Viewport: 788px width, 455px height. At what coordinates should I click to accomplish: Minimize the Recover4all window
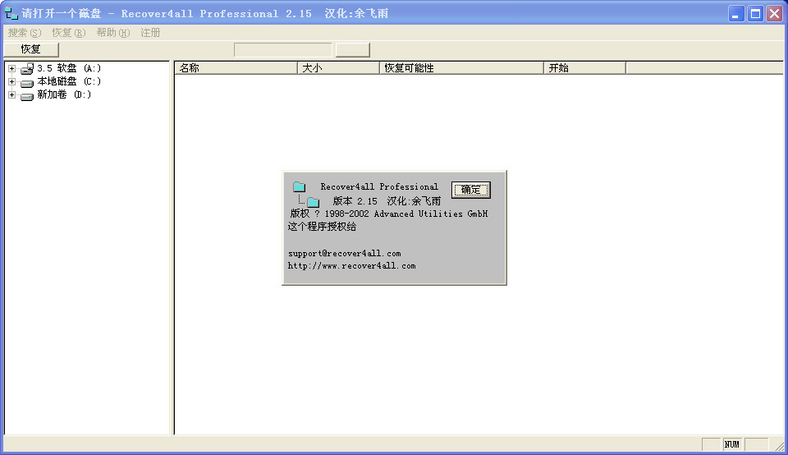[736, 14]
